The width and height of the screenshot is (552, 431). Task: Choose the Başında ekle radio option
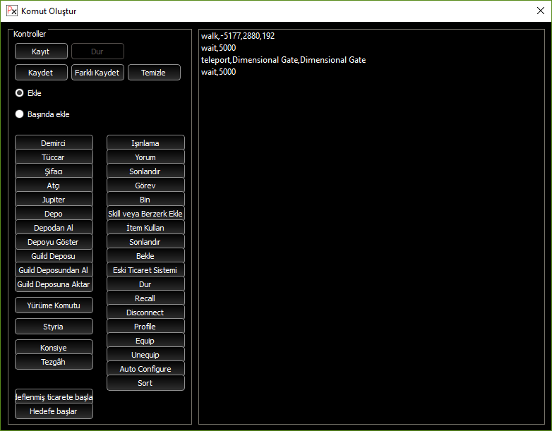20,114
